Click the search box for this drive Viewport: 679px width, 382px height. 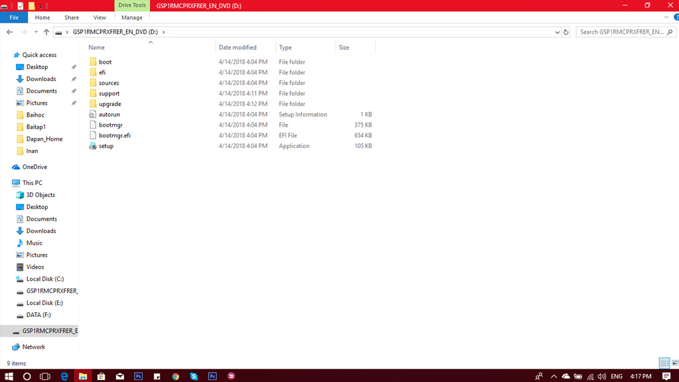tap(626, 32)
